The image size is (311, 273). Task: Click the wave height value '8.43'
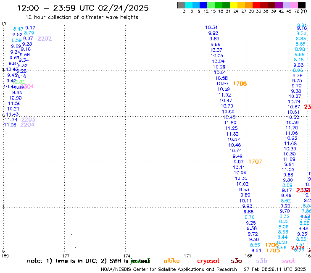[18, 29]
